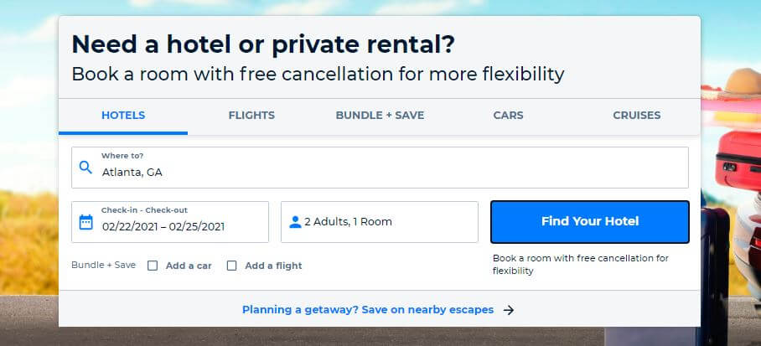761x346 pixels.
Task: Open the 2 Adults, 1 Room selector
Action: coord(379,222)
